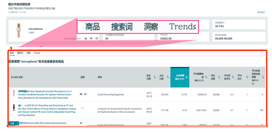This screenshot has height=133, width=272.
Task: Click the price US$30.53
Action: (x=202, y=95)
